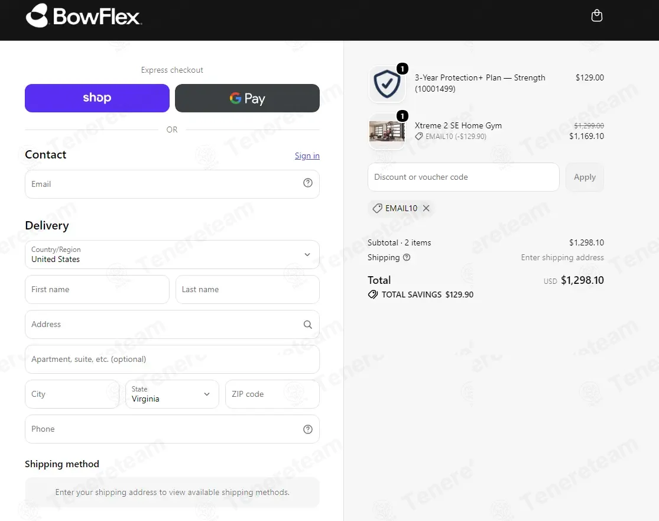Click the Address search magnifier icon
The height and width of the screenshot is (521, 659).
pos(308,324)
